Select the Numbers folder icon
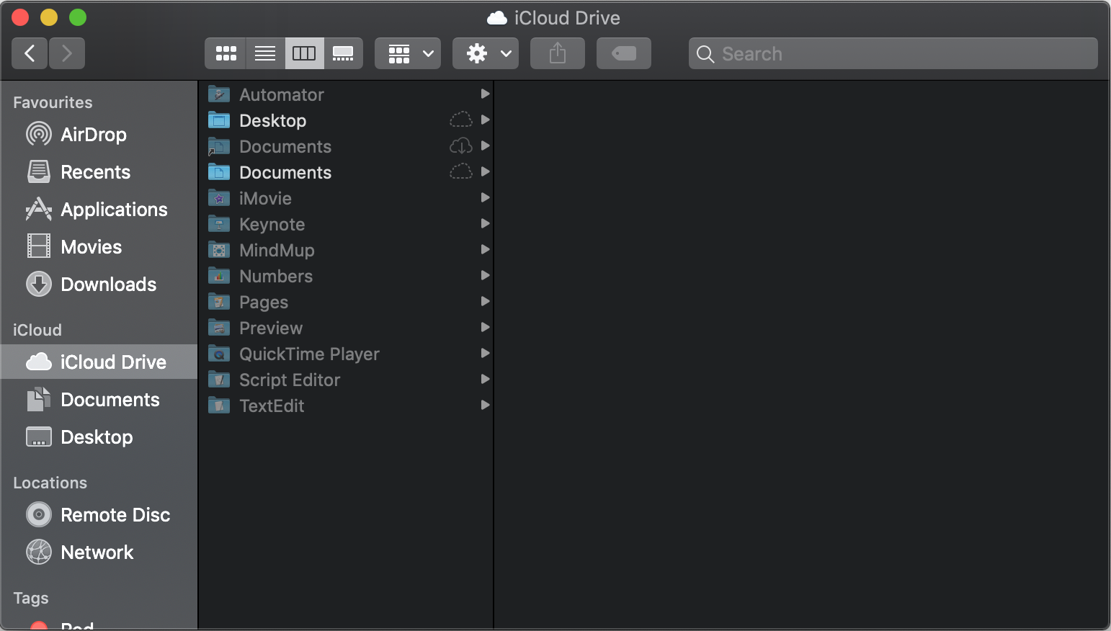Viewport: 1111px width, 631px height. [x=219, y=276]
